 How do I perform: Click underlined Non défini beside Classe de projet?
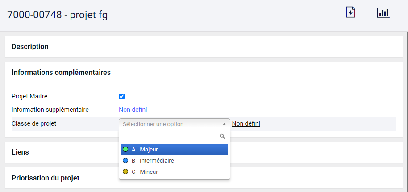click(x=246, y=124)
